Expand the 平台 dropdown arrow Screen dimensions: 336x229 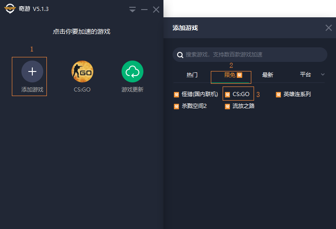(323, 75)
